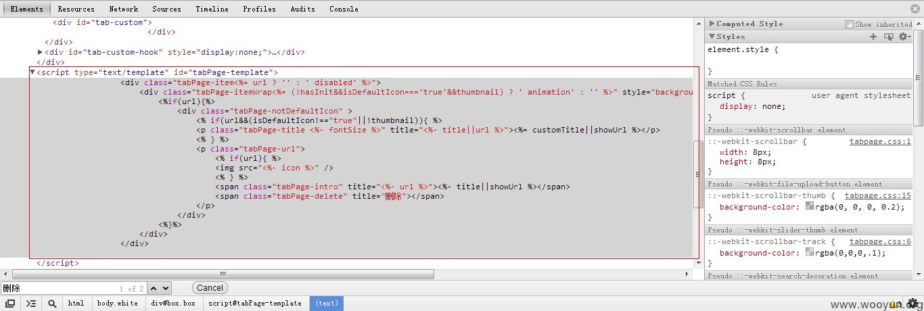Screen dimensions: 924x311
Task: Click the tabPage-intro span line
Action: (x=393, y=187)
